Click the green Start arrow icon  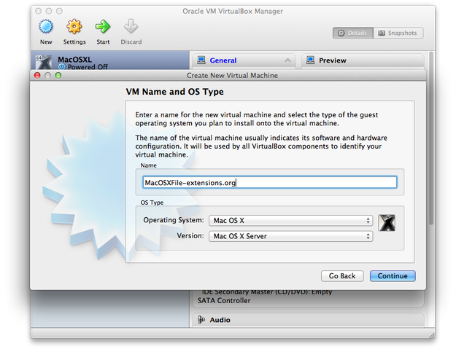pos(103,26)
